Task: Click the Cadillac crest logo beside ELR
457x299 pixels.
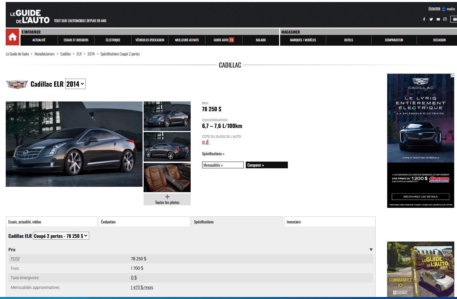Action: (17, 84)
